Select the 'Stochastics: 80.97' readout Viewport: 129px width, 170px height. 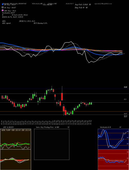point(9,13)
